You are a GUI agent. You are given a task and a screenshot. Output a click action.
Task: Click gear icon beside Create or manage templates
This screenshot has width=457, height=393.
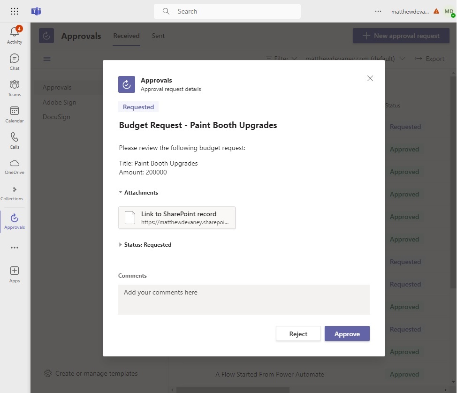click(x=48, y=373)
